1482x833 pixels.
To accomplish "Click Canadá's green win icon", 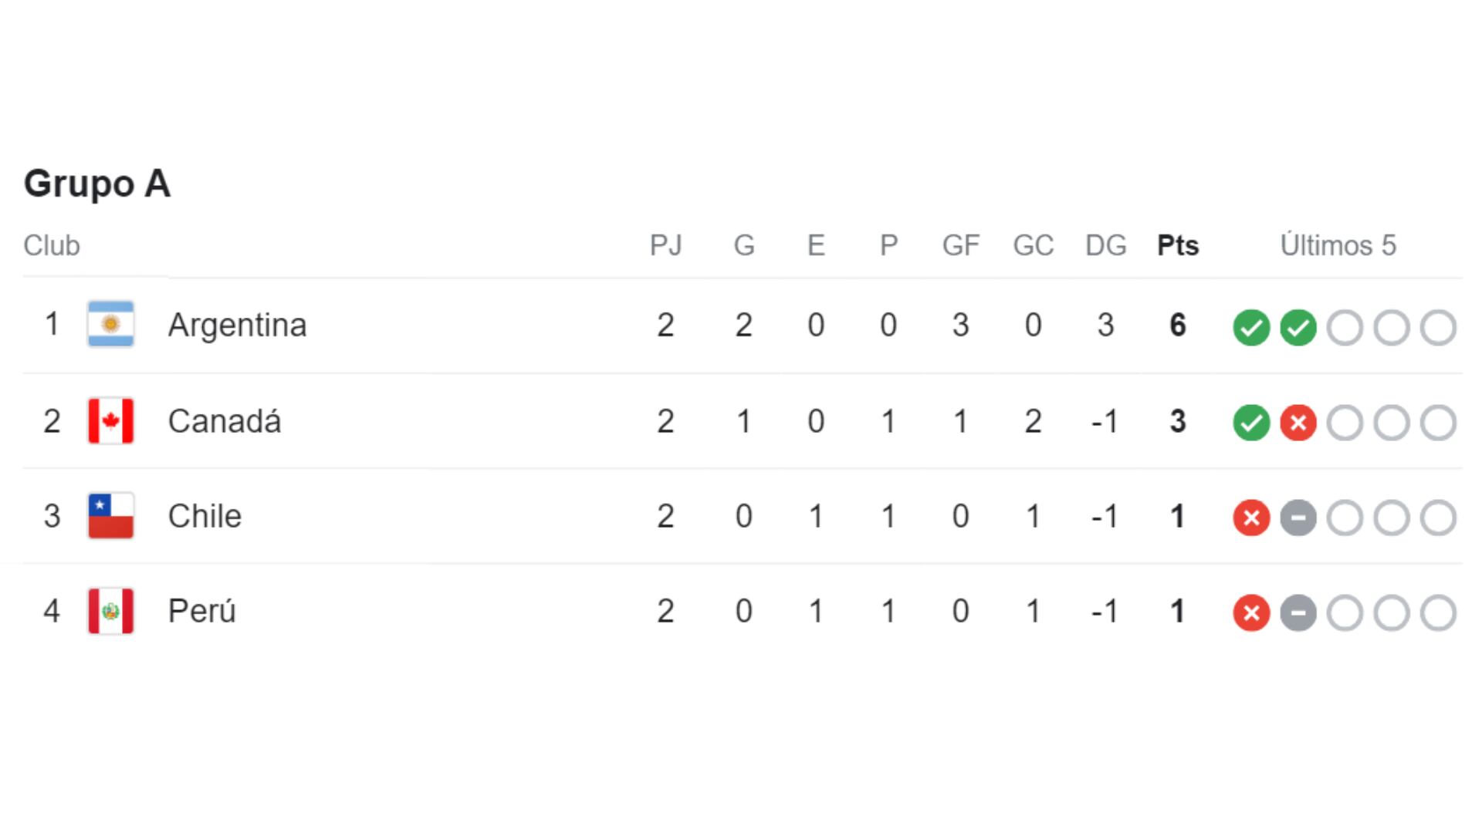I will coord(1251,423).
